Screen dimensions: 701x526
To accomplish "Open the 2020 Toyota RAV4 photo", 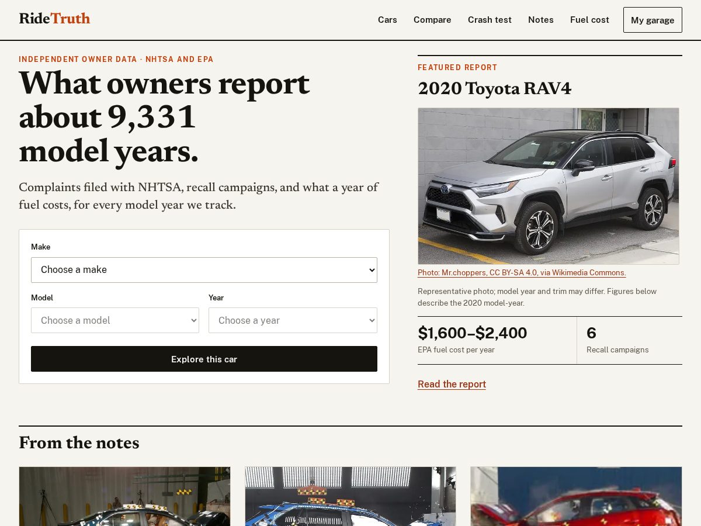I will tap(549, 186).
